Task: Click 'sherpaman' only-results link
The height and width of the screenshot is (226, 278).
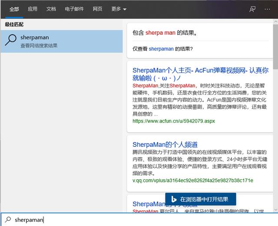Action: tap(161, 49)
